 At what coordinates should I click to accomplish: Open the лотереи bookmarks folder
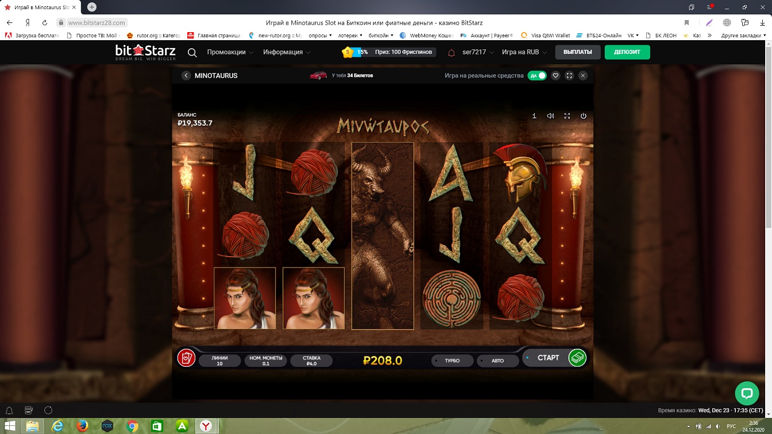352,35
